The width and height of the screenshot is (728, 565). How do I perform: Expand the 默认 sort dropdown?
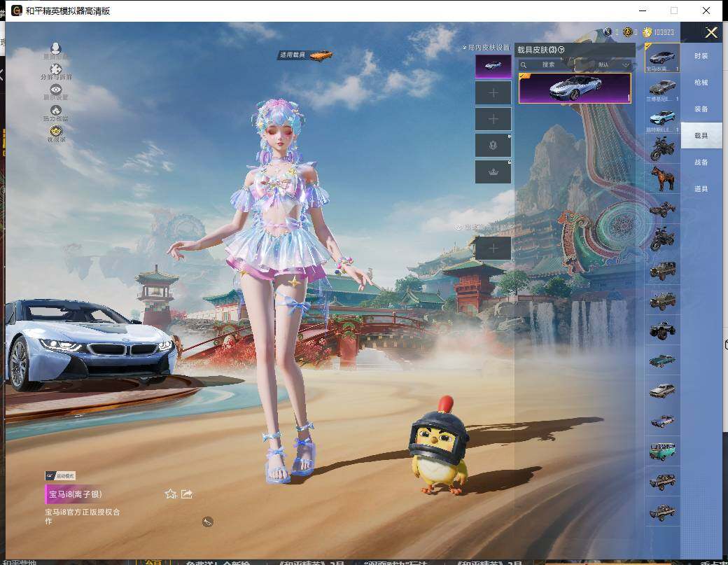click(x=614, y=64)
